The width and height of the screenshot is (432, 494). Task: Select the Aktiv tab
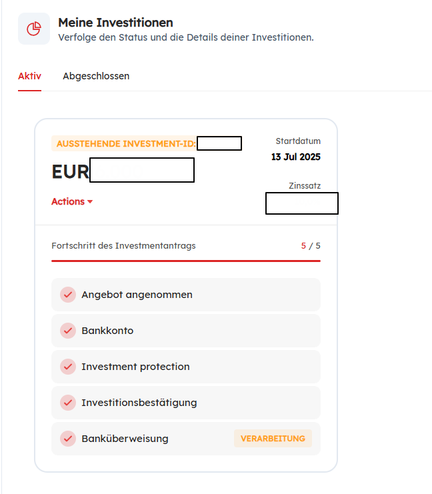click(29, 76)
